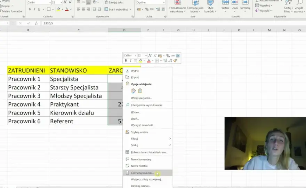
Task: Align text right in ribbon
Action: coord(88,9)
